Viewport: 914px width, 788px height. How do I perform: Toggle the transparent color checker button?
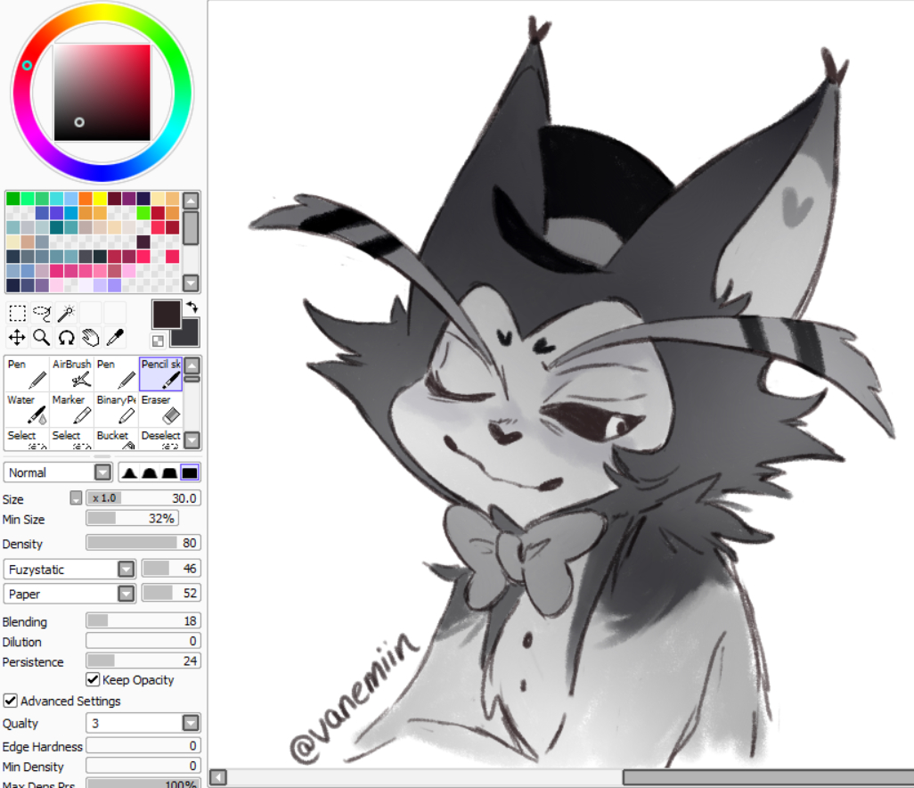(158, 341)
